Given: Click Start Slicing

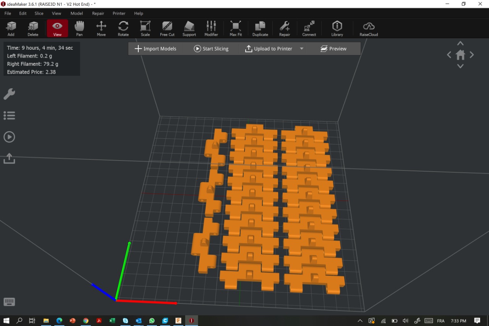Looking at the screenshot, I should tap(211, 49).
